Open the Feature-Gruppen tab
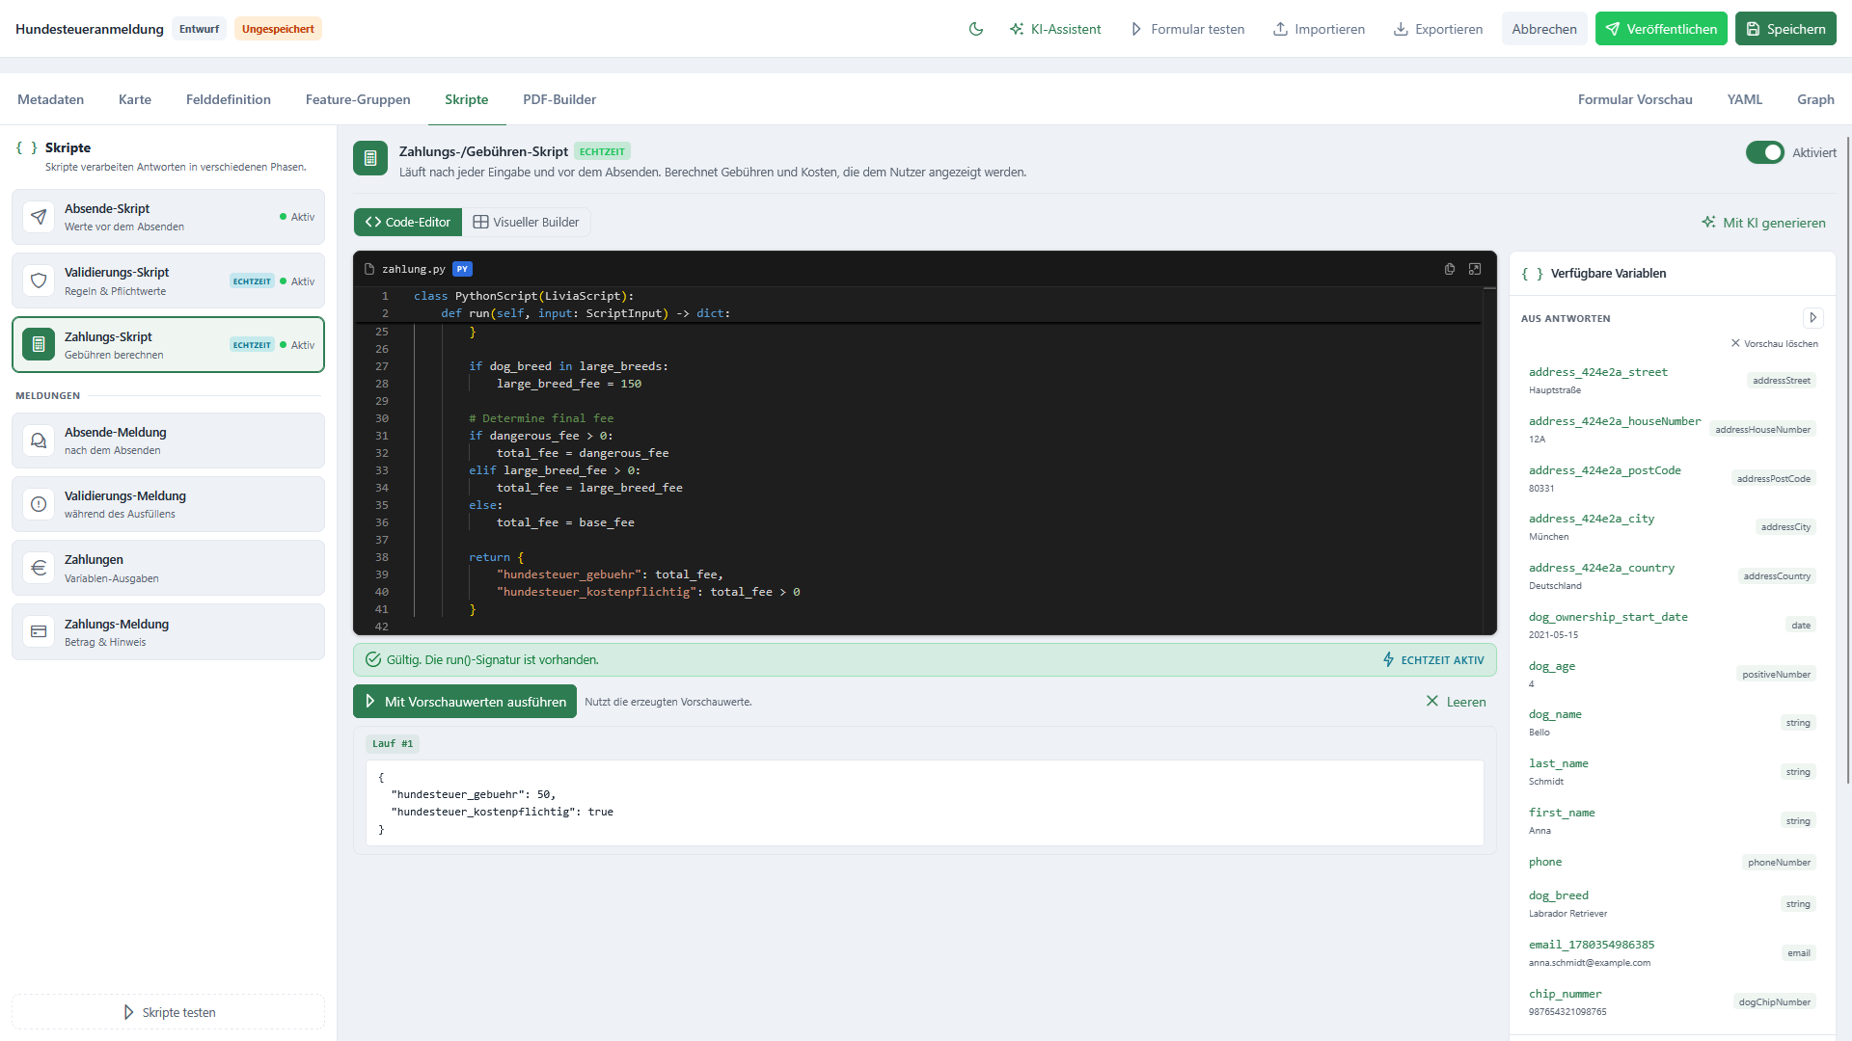The width and height of the screenshot is (1852, 1041). (x=358, y=99)
